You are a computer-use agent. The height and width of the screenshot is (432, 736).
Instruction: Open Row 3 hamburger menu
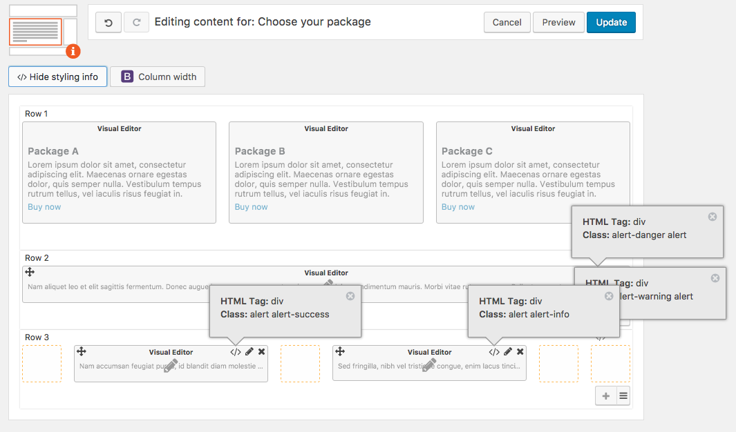pyautogui.click(x=623, y=395)
